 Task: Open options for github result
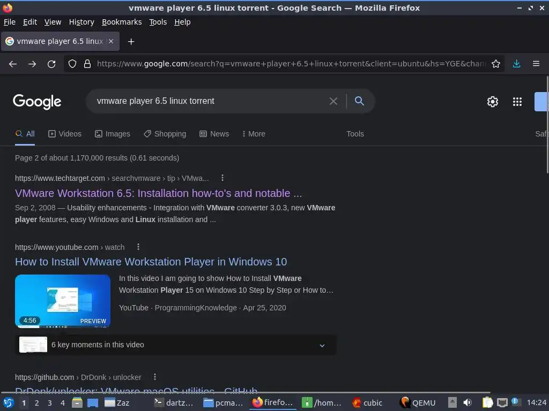coord(155,377)
